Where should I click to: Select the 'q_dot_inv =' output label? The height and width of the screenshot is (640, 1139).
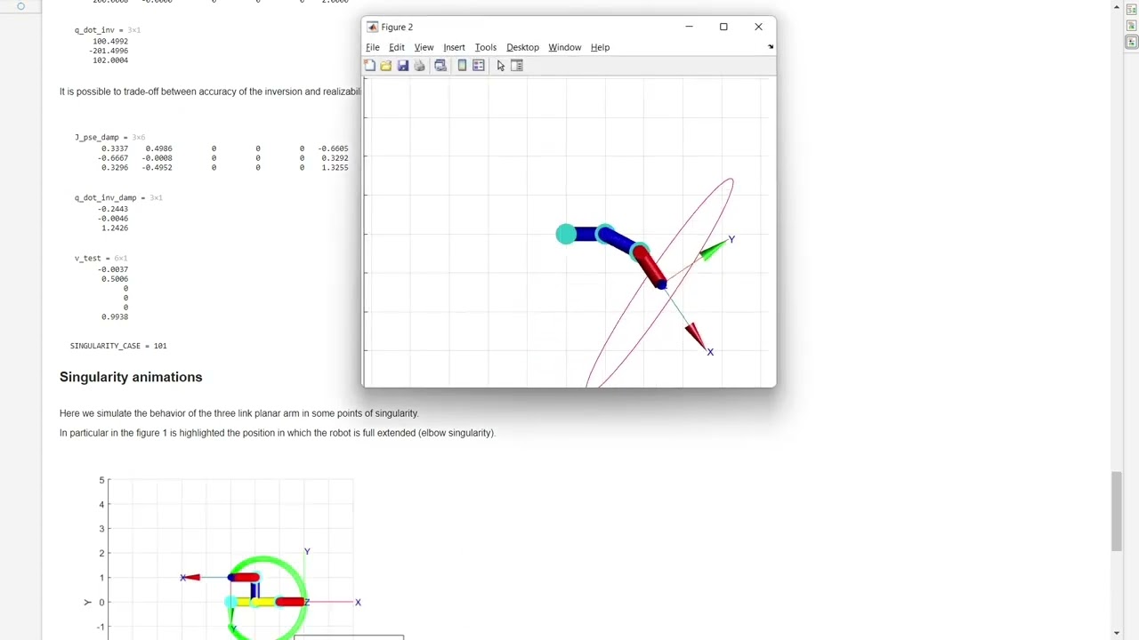click(97, 30)
